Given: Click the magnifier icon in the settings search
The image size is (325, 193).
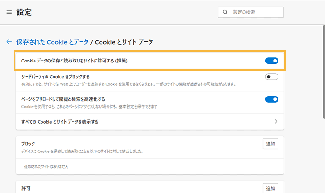Looking at the screenshot, I should (226, 12).
